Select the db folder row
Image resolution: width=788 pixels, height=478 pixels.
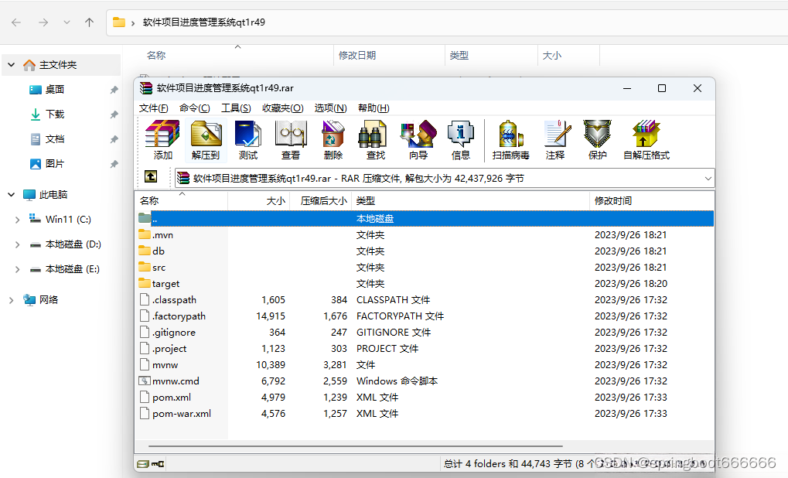[425, 251]
